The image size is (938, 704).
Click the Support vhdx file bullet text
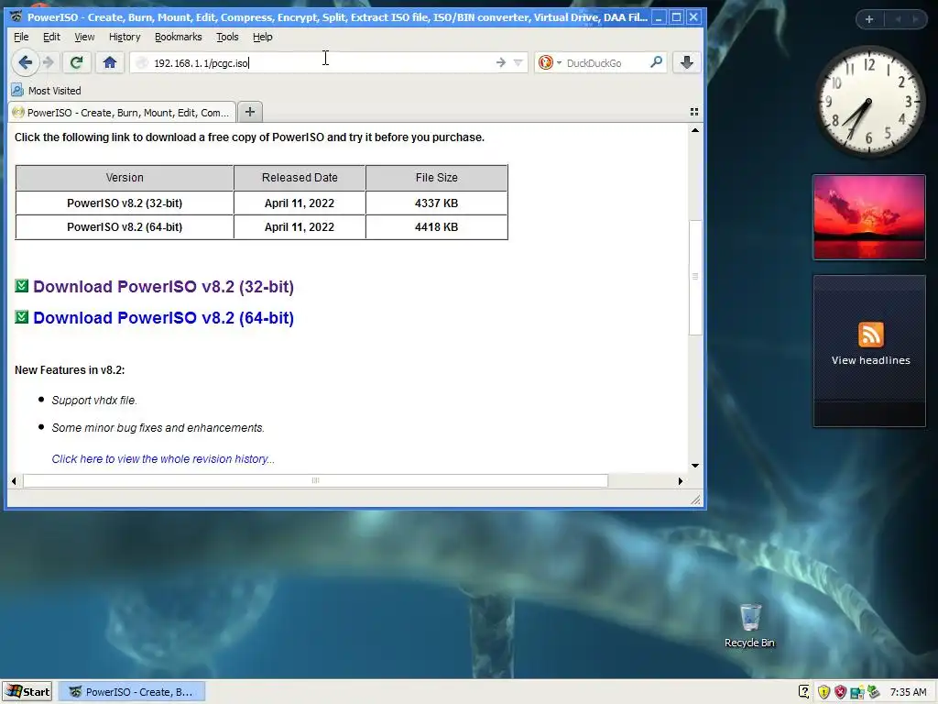point(94,400)
